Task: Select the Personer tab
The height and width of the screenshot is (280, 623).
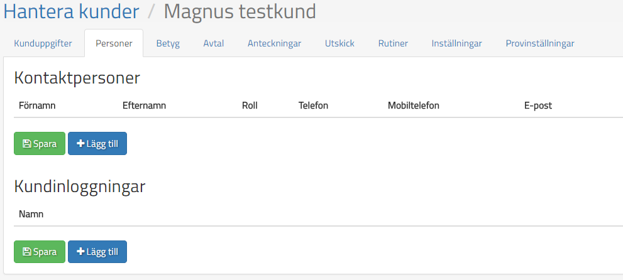Action: (x=114, y=43)
